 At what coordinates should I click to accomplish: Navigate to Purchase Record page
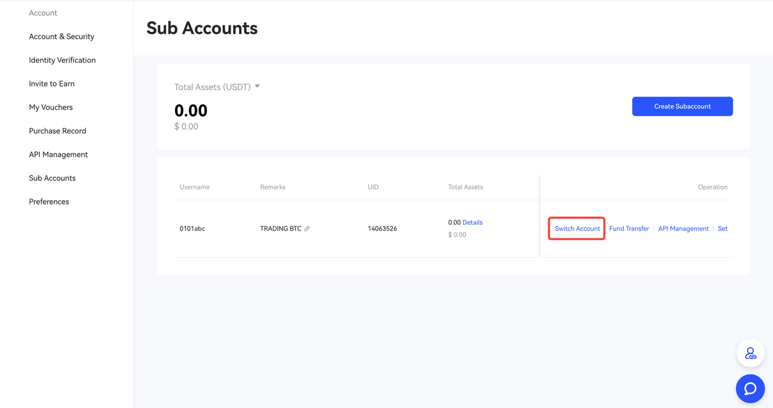tap(57, 131)
